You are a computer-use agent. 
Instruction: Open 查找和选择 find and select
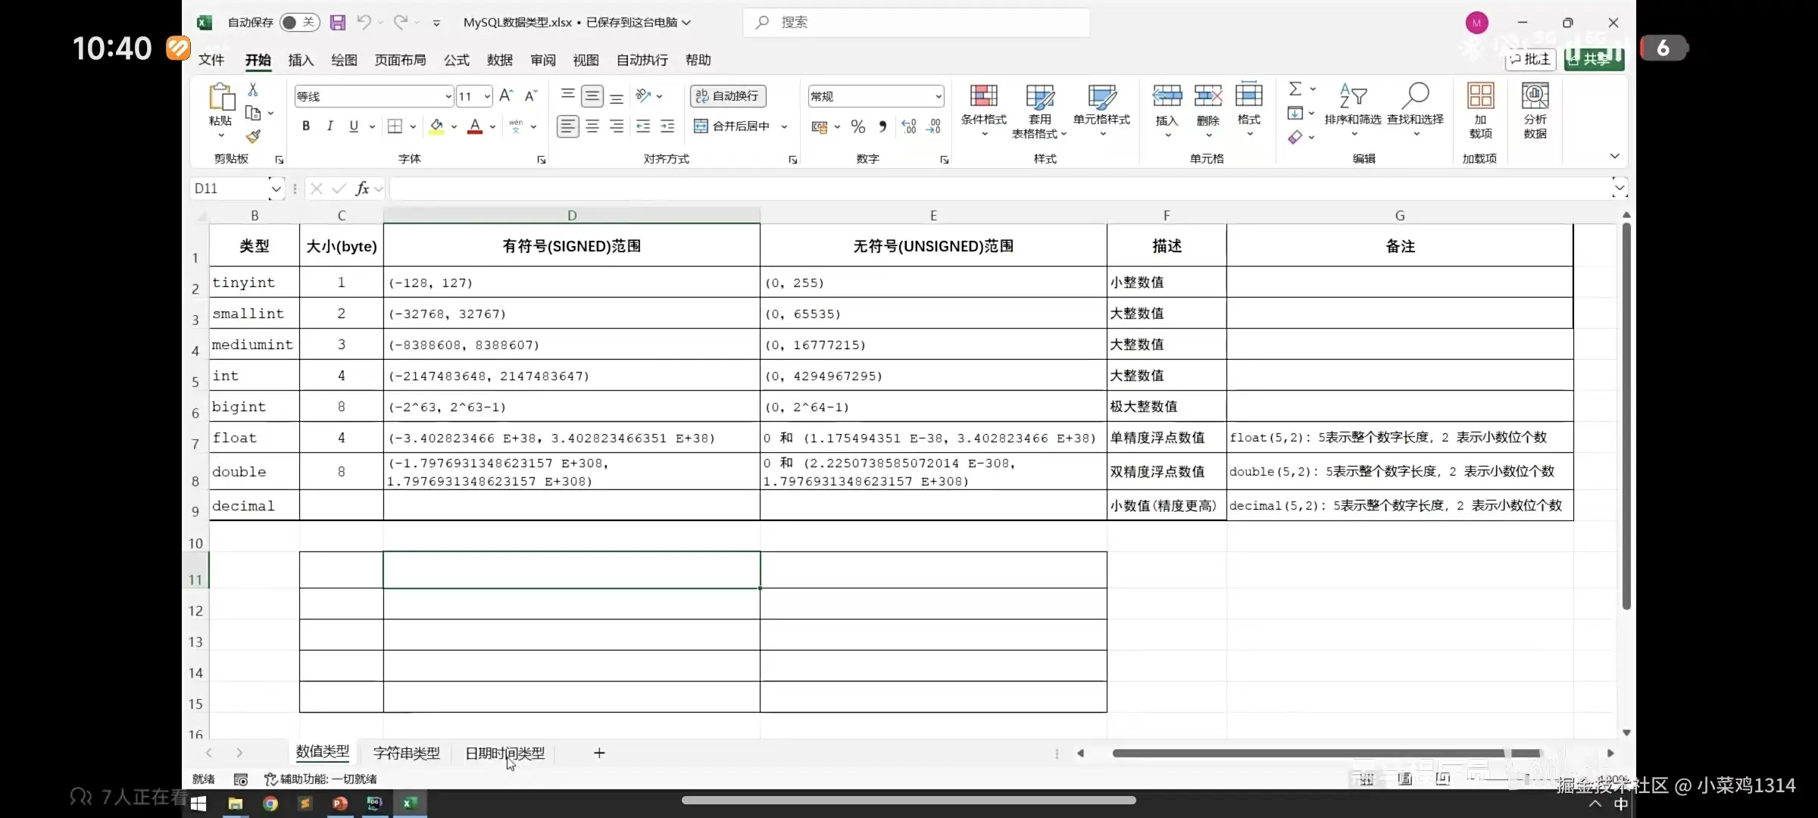click(x=1416, y=106)
